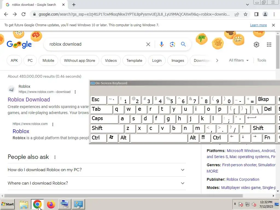Bookmark this page with the star icon
The image size is (280, 210).
click(246, 14)
